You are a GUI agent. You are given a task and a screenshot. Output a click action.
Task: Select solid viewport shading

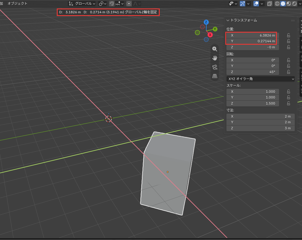point(283,4)
